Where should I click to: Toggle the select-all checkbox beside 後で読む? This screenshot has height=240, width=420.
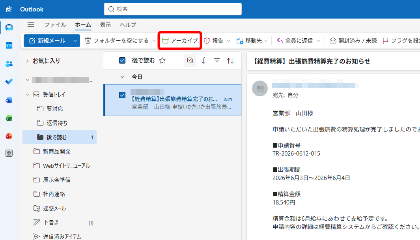tap(122, 61)
